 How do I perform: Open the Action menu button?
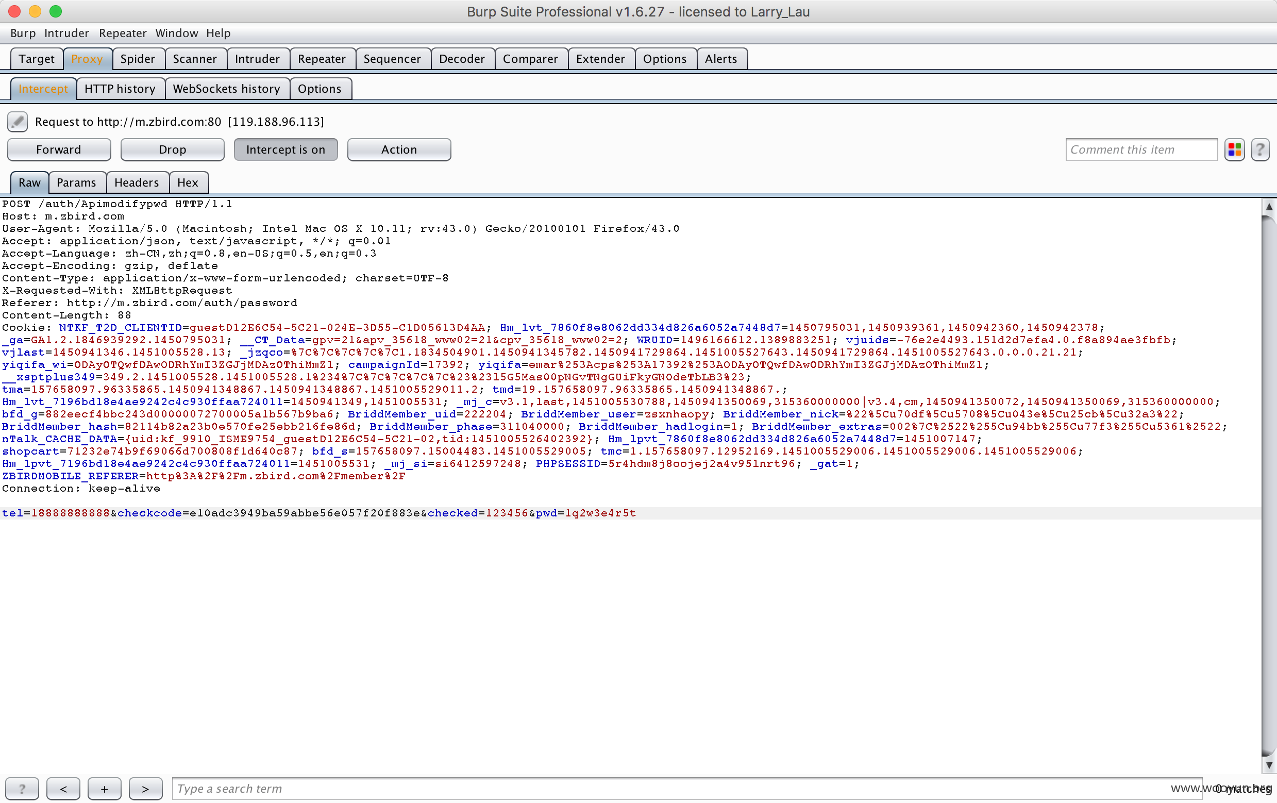click(399, 149)
